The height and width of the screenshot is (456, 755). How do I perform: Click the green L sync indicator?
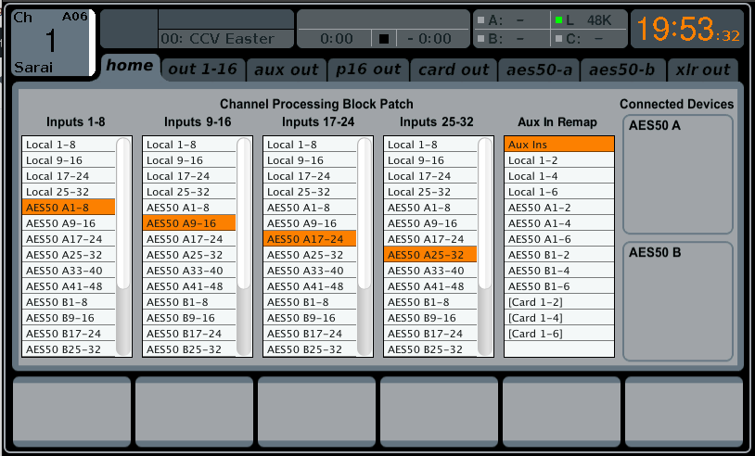[558, 19]
